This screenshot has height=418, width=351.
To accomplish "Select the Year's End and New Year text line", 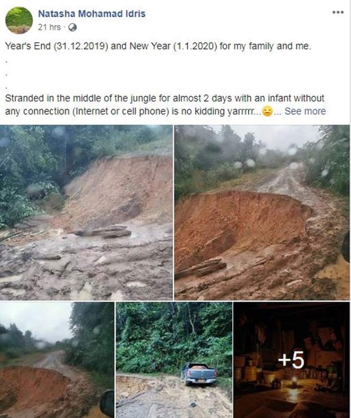I will point(158,46).
